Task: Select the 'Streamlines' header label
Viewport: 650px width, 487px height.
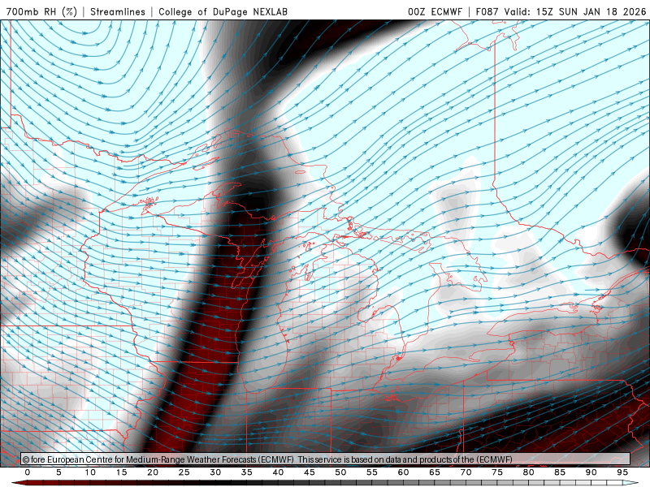Action: click(118, 11)
